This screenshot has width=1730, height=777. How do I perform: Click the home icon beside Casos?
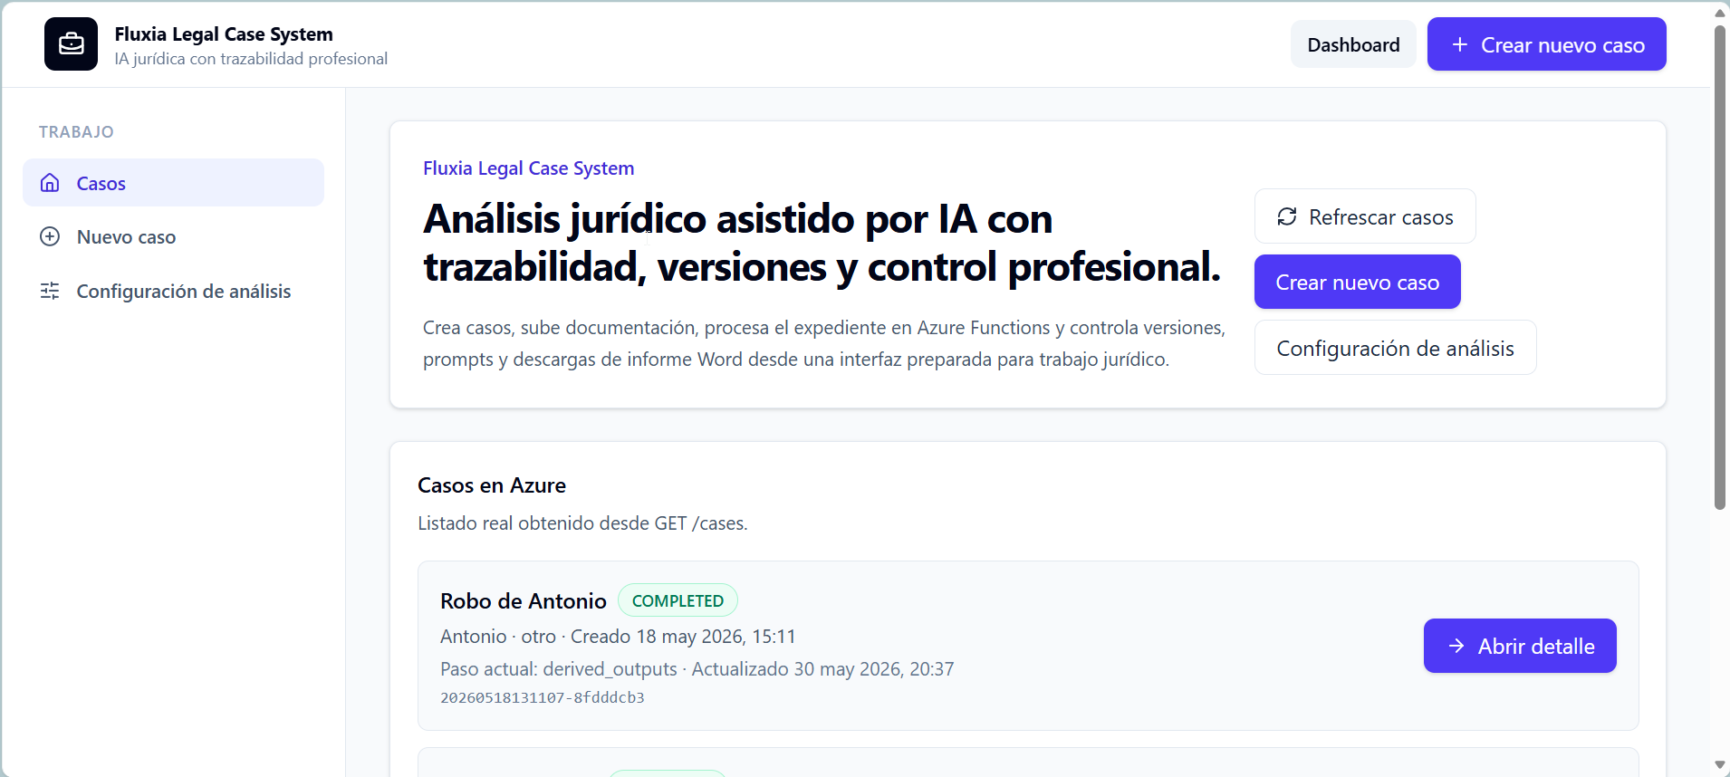50,183
